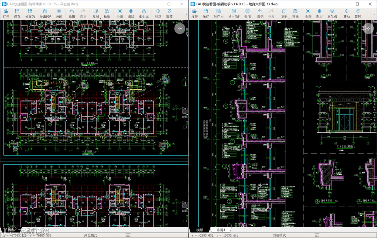Click 导出PDF in the 墙身大样图 window

pos(234,14)
